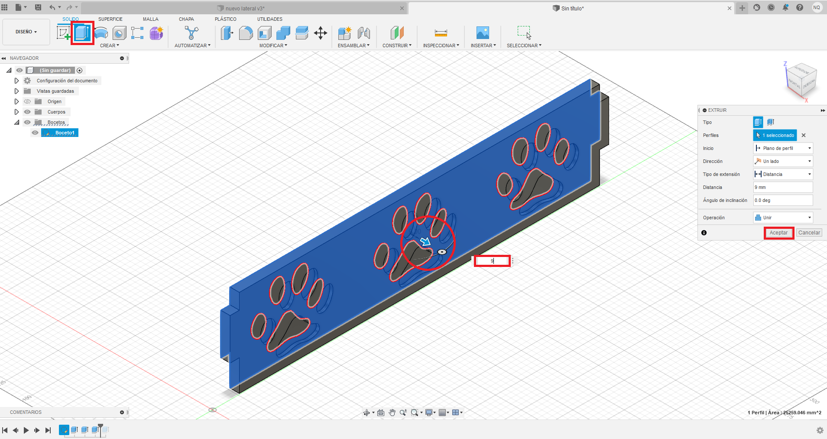This screenshot has width=827, height=439.
Task: Open timeline settings gear
Action: click(820, 430)
